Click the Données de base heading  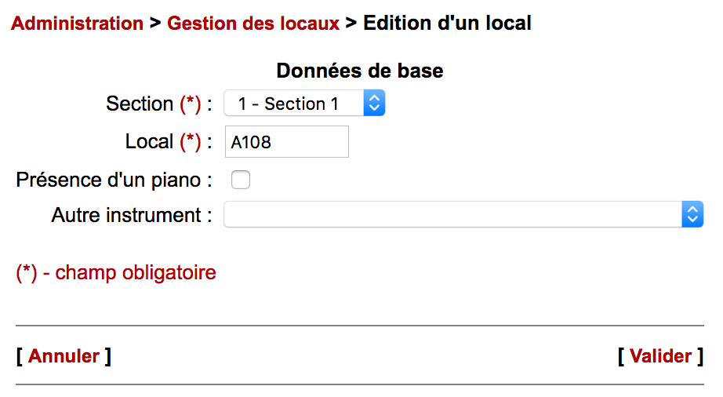(360, 71)
